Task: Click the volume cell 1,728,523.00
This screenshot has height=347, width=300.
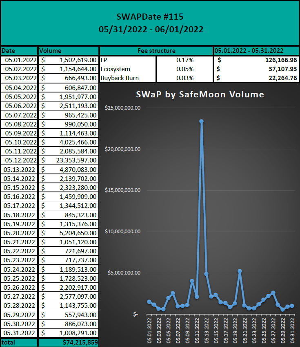Action: (x=69, y=279)
